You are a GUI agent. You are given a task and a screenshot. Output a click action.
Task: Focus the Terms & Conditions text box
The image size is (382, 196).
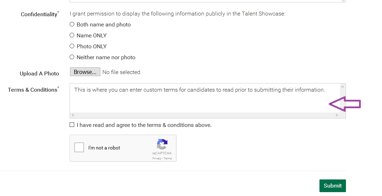[x=205, y=98]
